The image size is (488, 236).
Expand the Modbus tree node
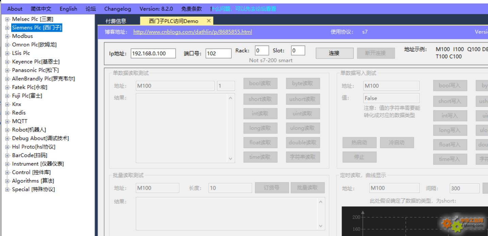click(x=7, y=36)
